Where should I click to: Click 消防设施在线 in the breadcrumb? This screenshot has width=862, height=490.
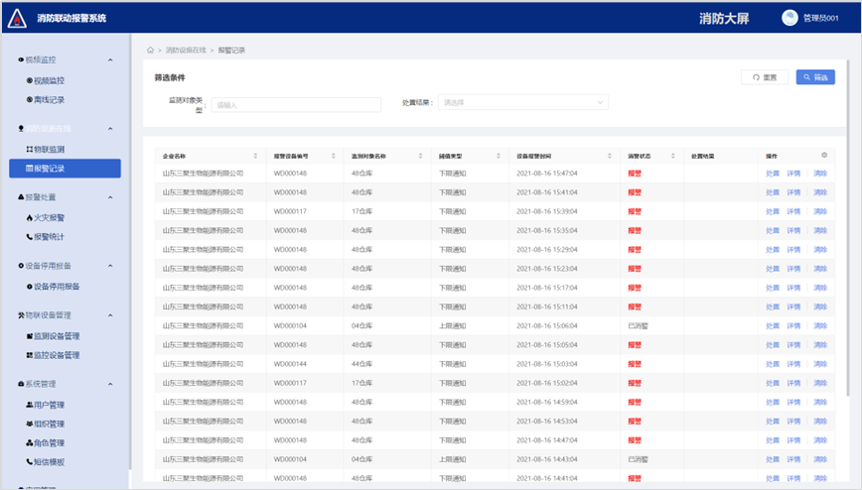(x=186, y=50)
